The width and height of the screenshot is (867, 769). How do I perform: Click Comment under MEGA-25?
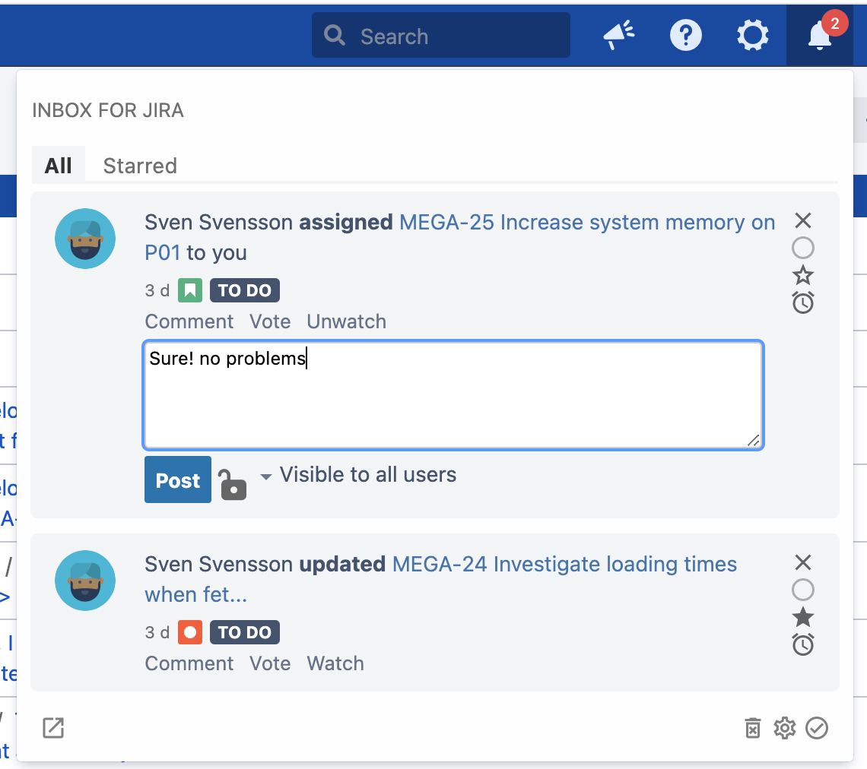pos(189,321)
